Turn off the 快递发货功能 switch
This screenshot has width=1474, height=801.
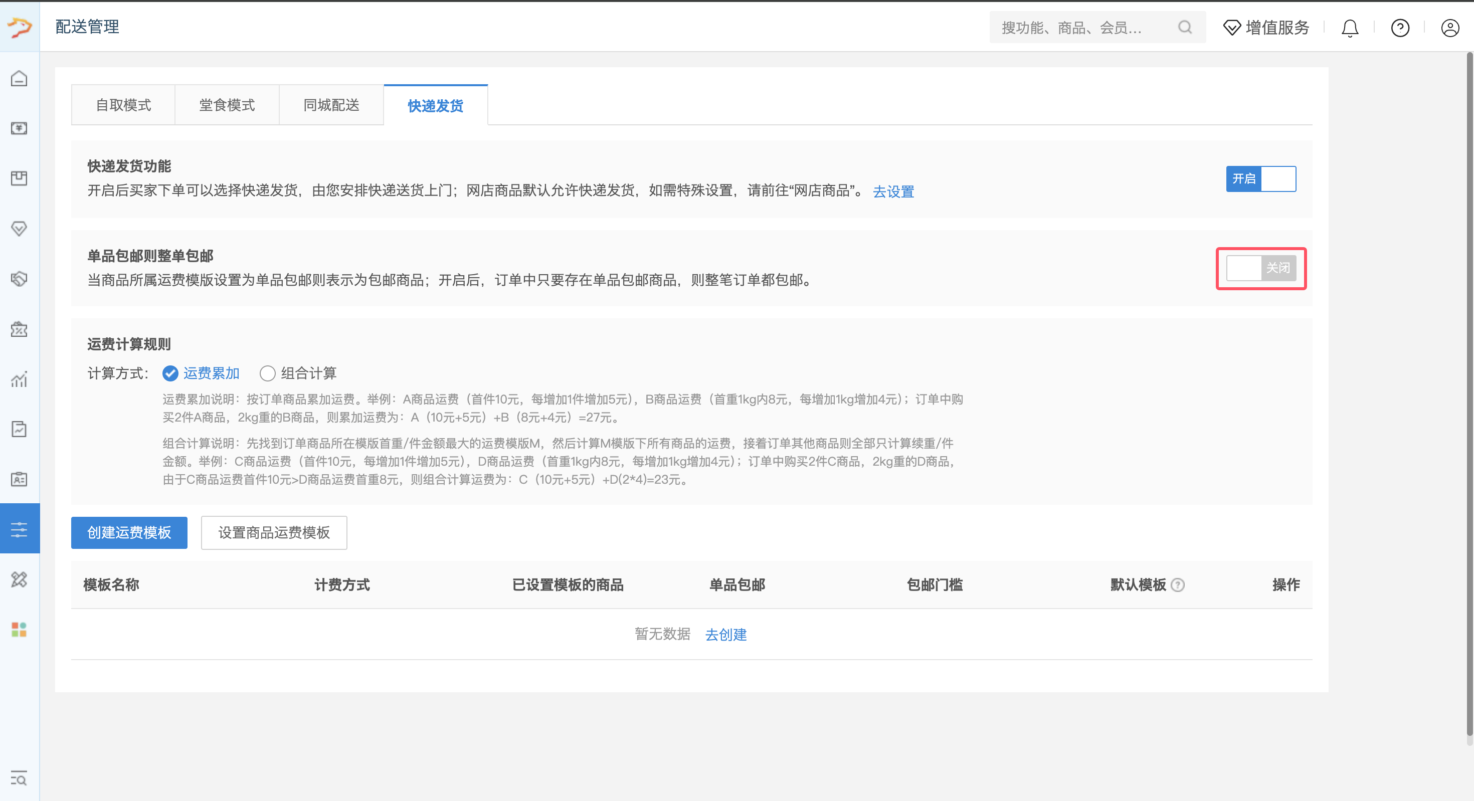click(x=1260, y=179)
